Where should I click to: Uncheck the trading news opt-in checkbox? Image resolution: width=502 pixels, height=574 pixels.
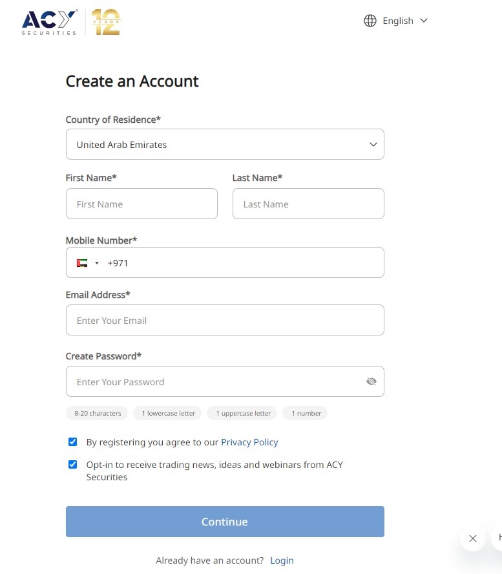(x=73, y=465)
